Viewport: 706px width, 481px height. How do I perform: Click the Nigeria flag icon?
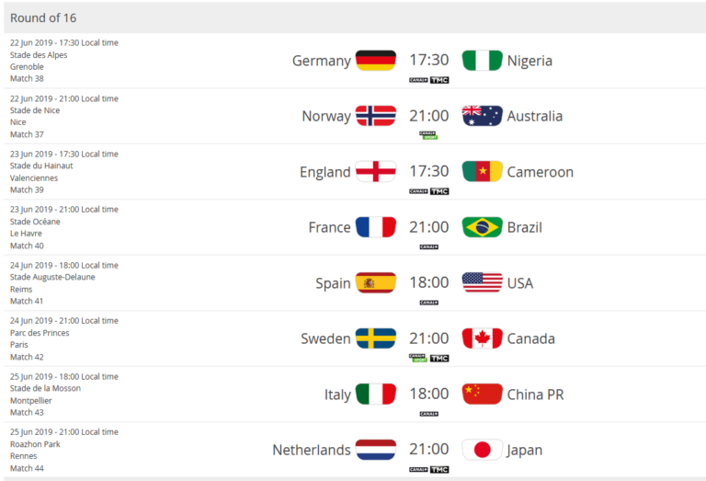pyautogui.click(x=483, y=61)
